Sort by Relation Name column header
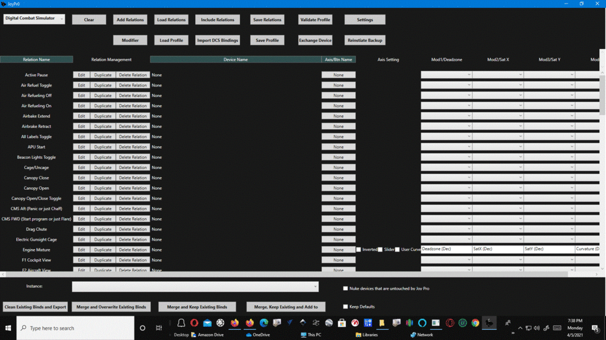Screen dimensions: 606x340 point(36,59)
